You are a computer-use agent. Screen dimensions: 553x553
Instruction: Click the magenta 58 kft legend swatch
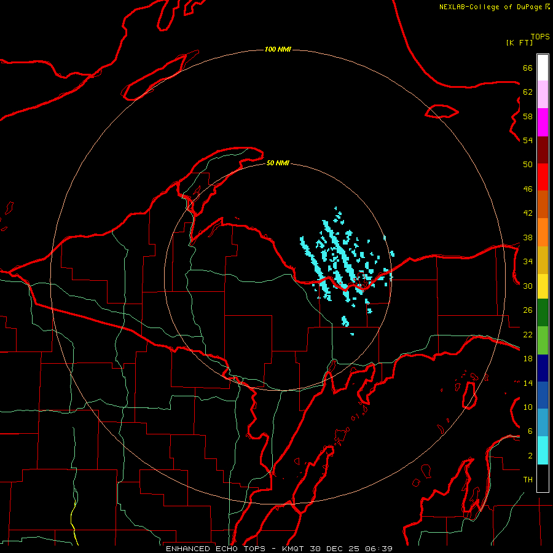(x=543, y=122)
